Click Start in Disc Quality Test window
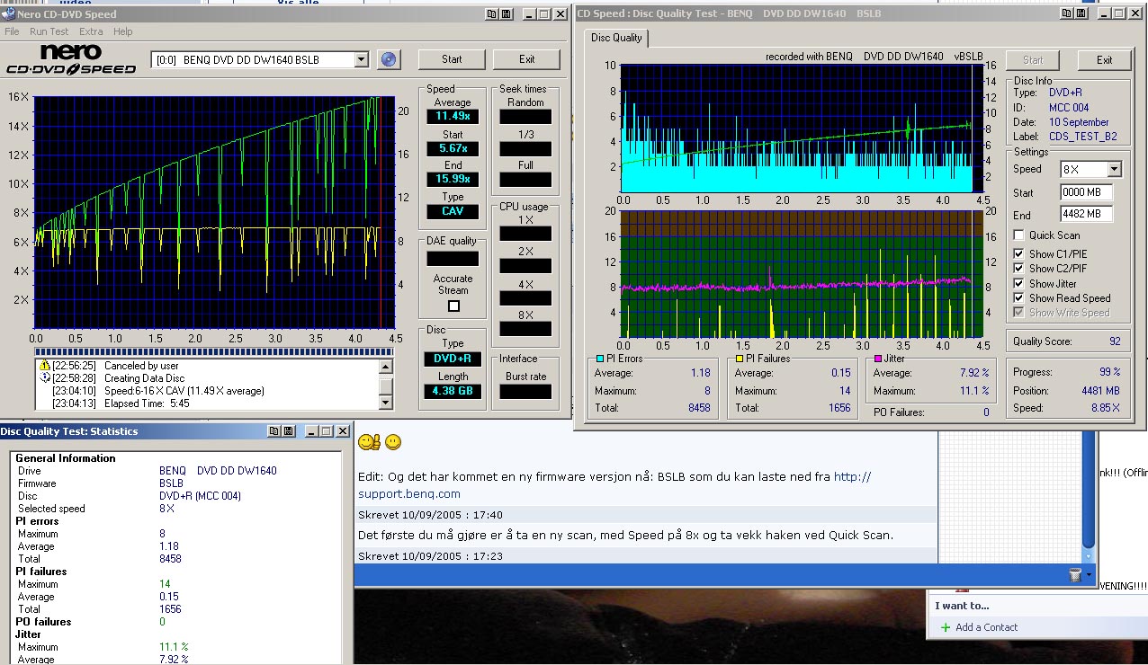The height and width of the screenshot is (665, 1148). coord(1033,60)
